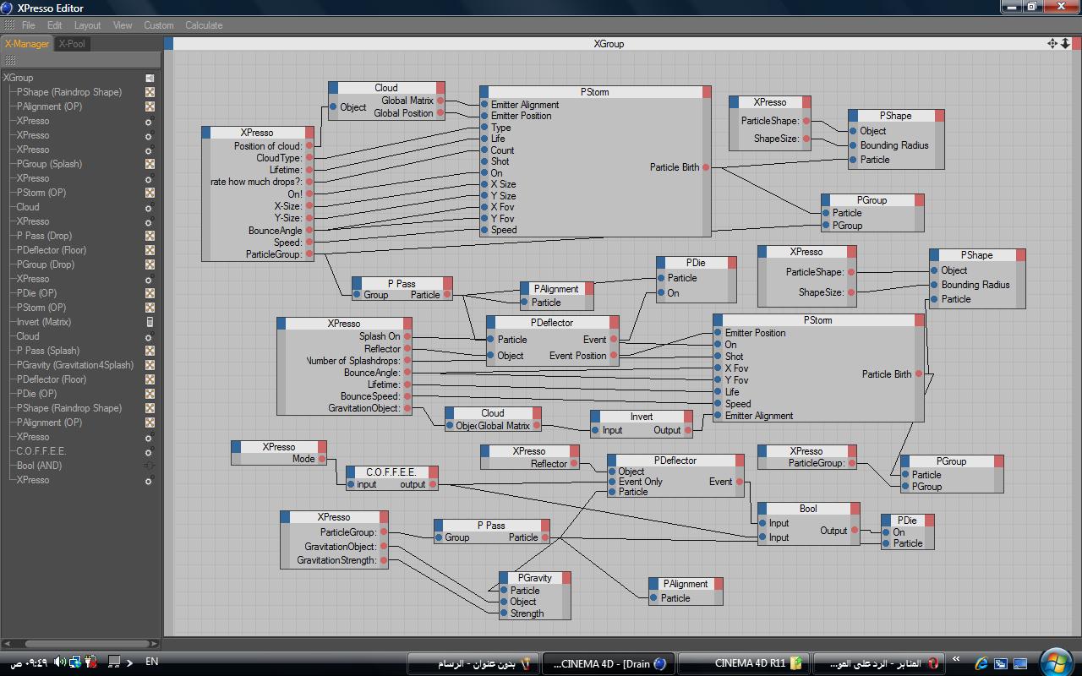1082x676 pixels.
Task: Click the EN language indicator
Action: click(x=151, y=662)
